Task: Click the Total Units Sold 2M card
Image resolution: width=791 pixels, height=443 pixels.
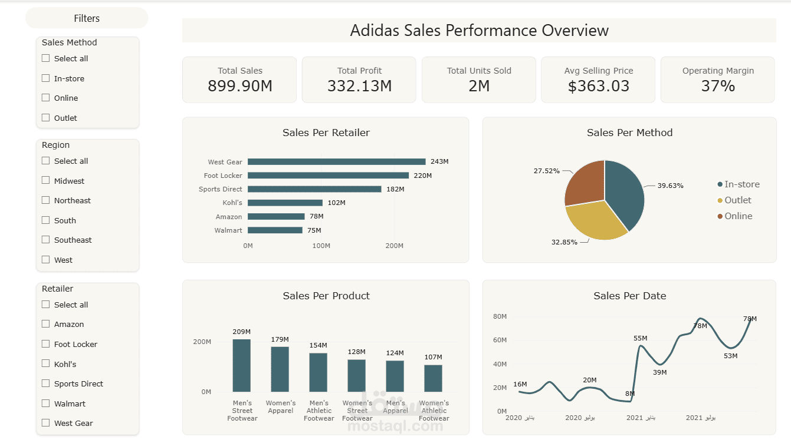Action: (479, 80)
